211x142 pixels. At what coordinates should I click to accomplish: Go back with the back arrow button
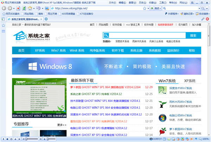click(x=4, y=8)
